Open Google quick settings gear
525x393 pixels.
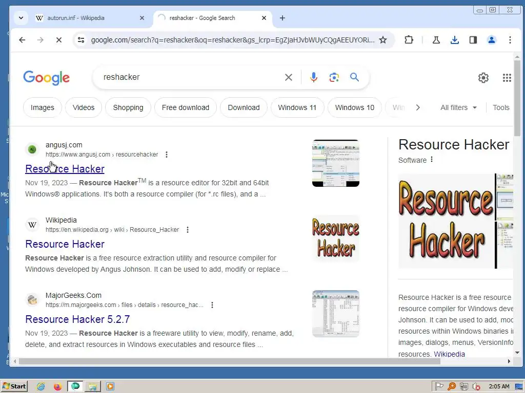[x=483, y=78]
